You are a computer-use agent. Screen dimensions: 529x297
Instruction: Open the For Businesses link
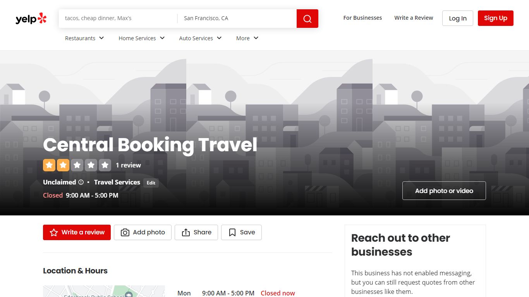click(x=362, y=18)
